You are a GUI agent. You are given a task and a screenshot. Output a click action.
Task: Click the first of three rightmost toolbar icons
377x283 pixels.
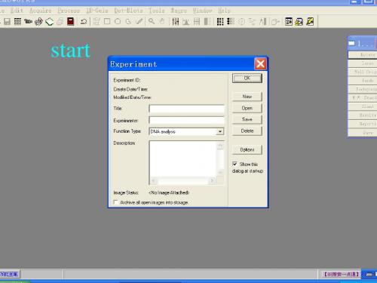[289, 22]
